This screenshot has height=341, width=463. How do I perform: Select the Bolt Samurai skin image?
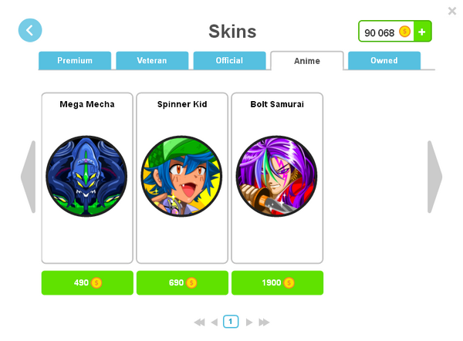click(277, 176)
